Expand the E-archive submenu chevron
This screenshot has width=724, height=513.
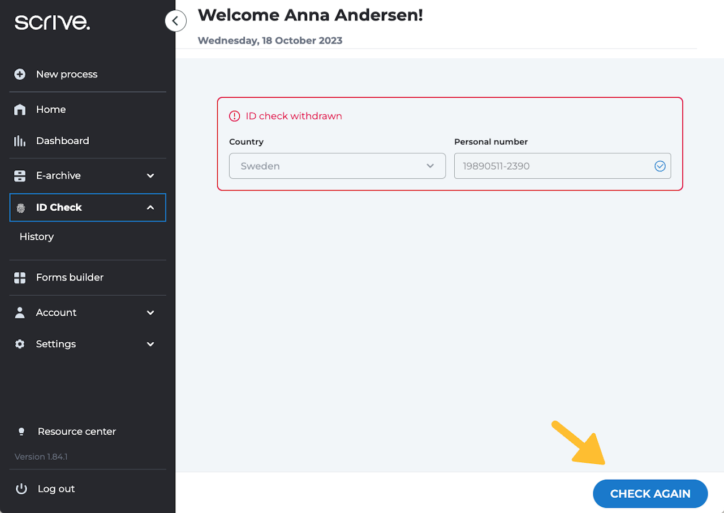coord(150,176)
